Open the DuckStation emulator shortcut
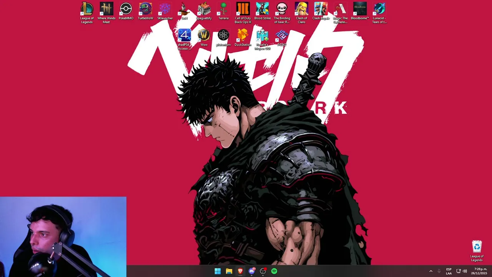Viewport: 492px width, 277px height. (x=243, y=38)
